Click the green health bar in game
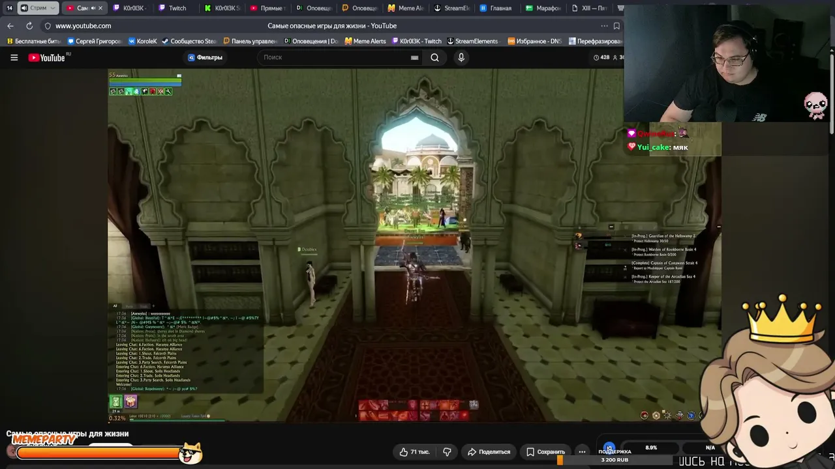Screen dimensions: 835x469 tap(145, 81)
